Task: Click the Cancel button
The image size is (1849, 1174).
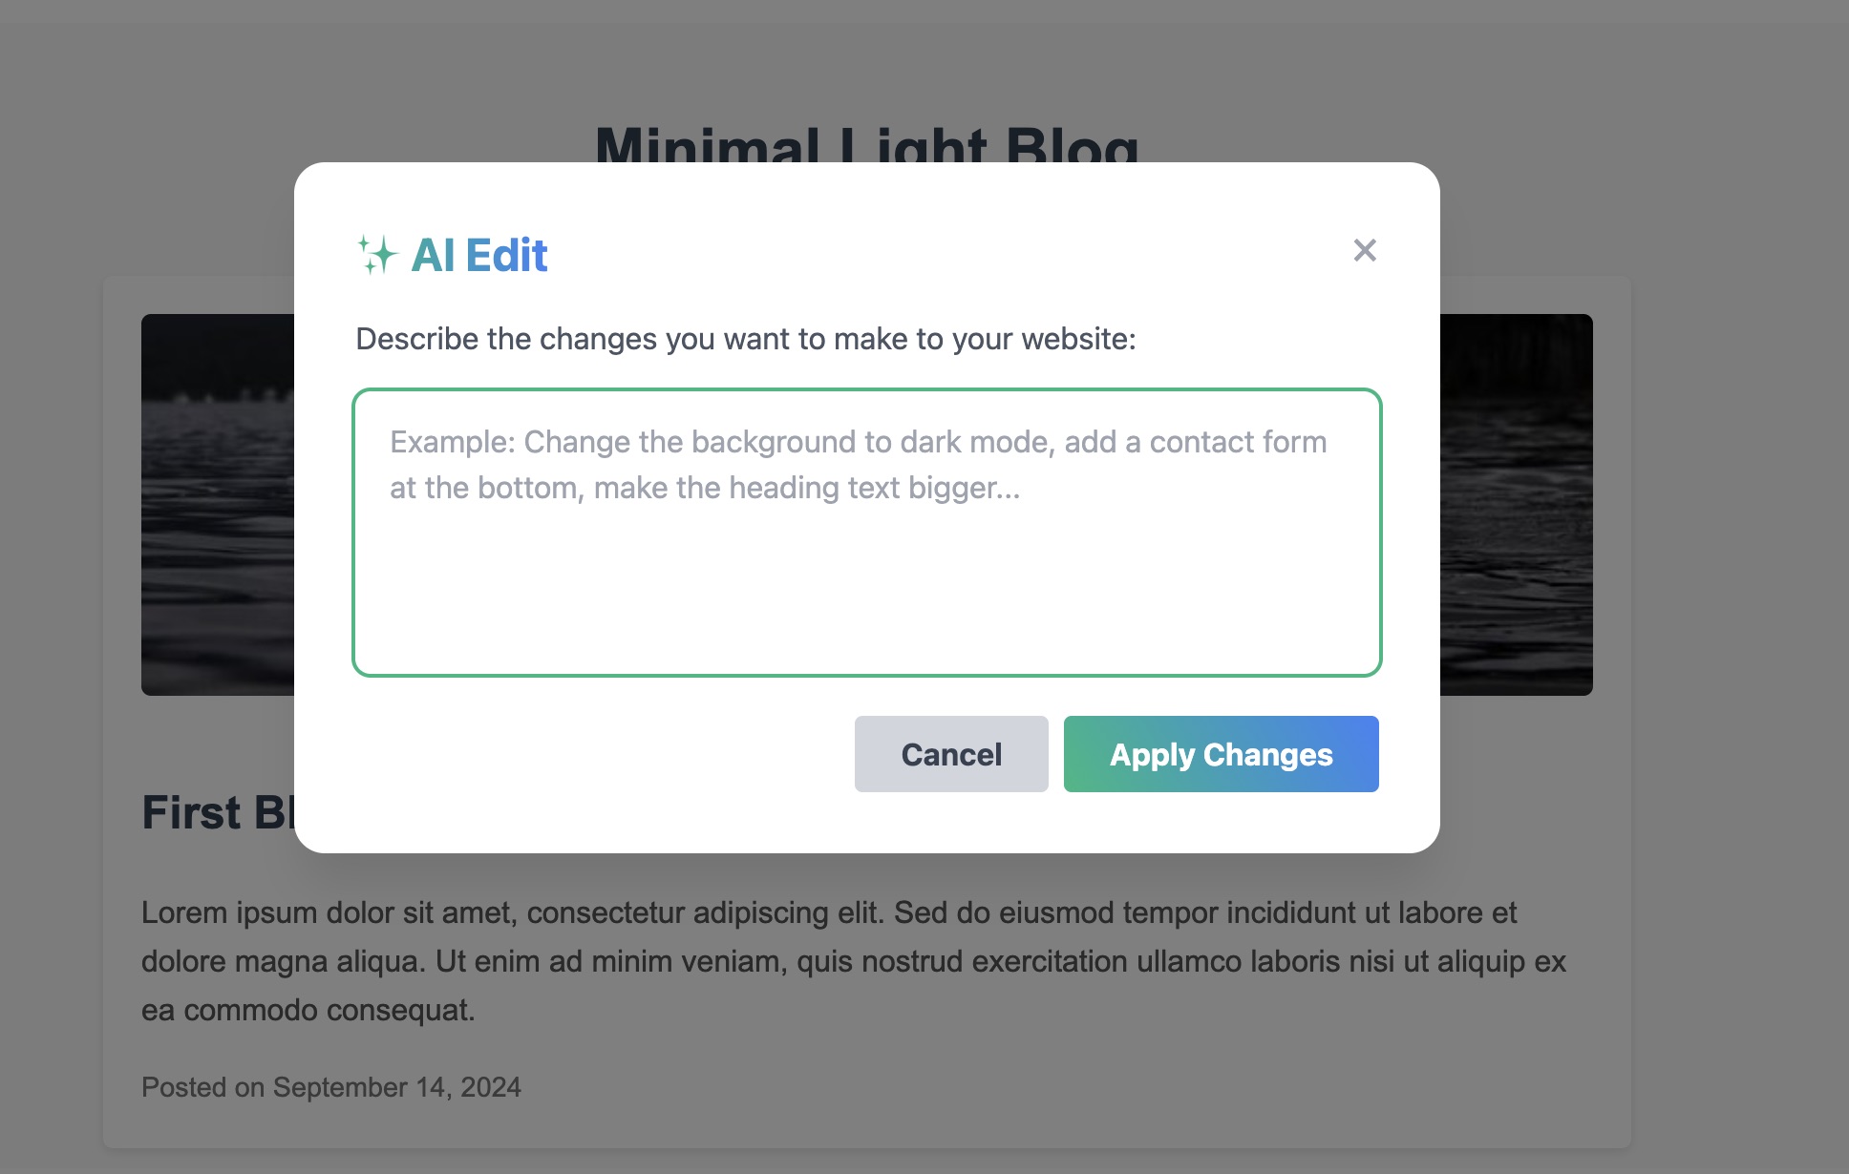Action: (x=951, y=754)
